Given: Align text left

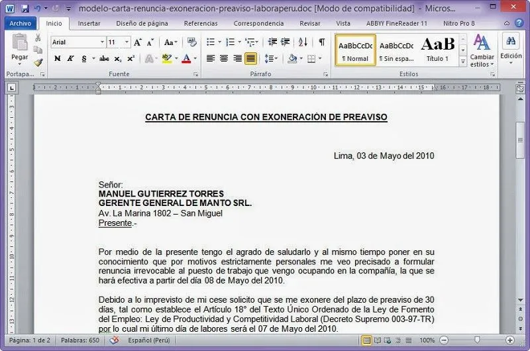Looking at the screenshot, I should click(x=211, y=58).
